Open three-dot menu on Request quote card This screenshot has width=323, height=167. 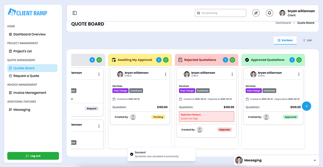pos(99,74)
